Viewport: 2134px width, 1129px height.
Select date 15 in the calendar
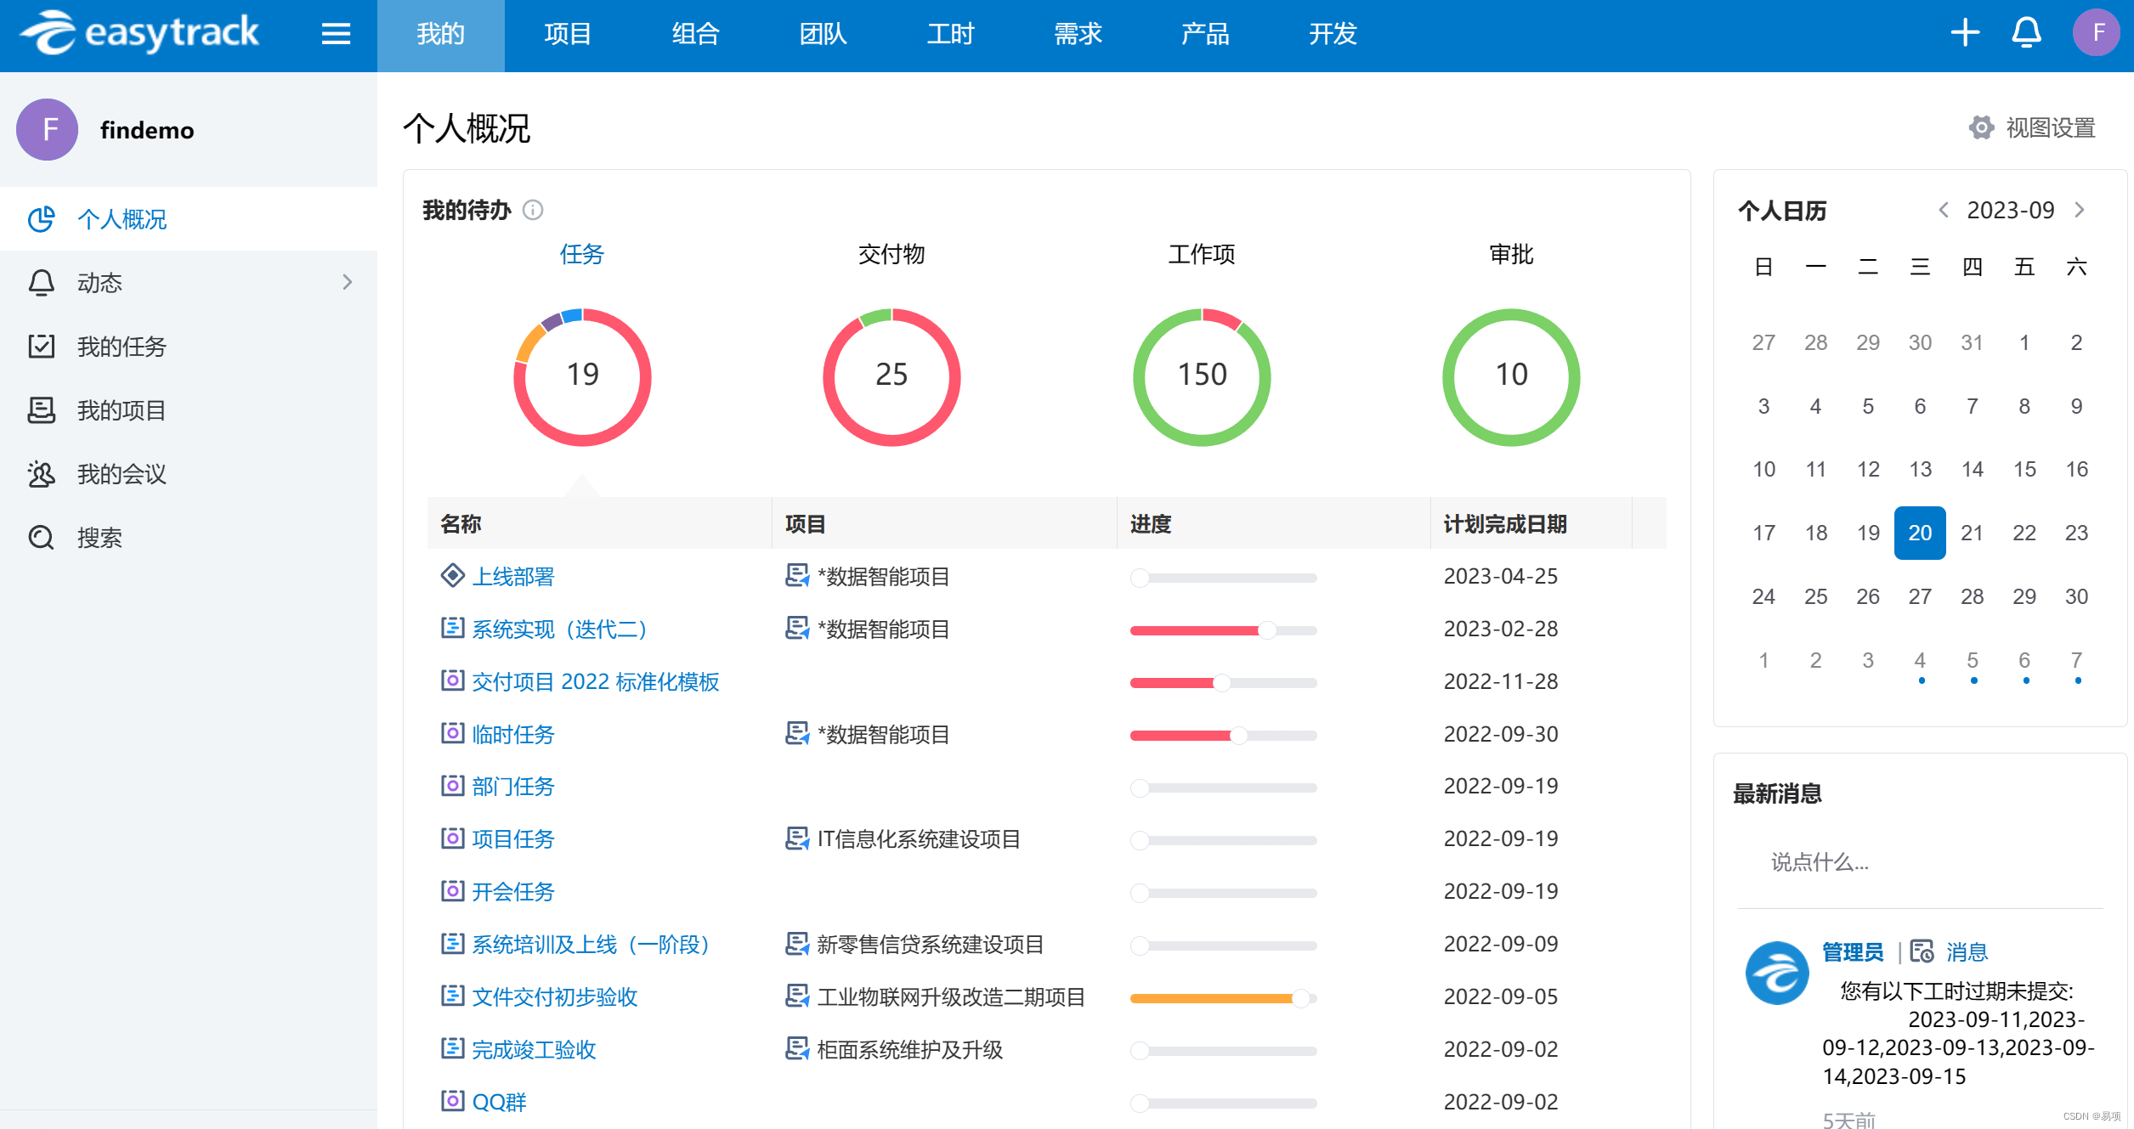[2024, 469]
